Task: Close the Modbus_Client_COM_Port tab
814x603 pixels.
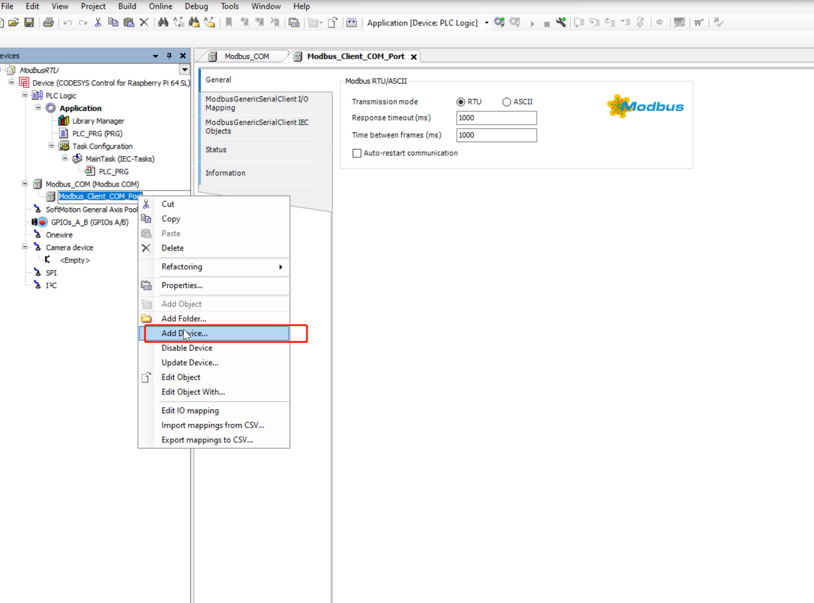Action: (x=413, y=57)
